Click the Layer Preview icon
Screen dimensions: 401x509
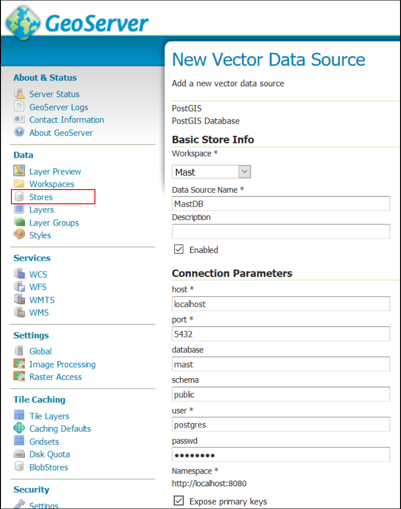pos(19,171)
